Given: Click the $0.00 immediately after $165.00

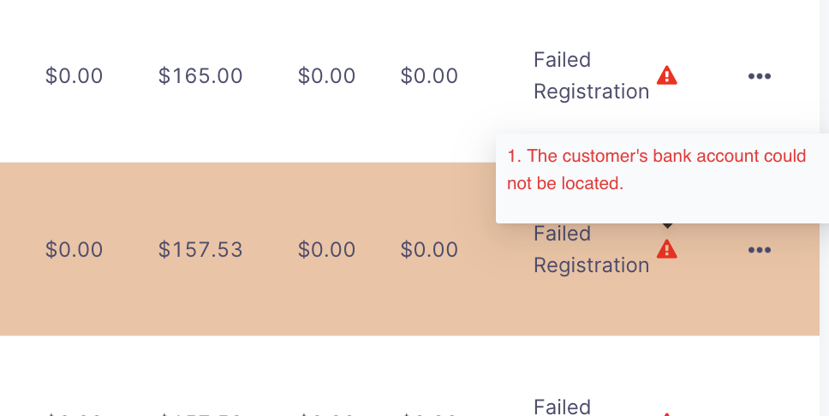Looking at the screenshot, I should point(326,76).
